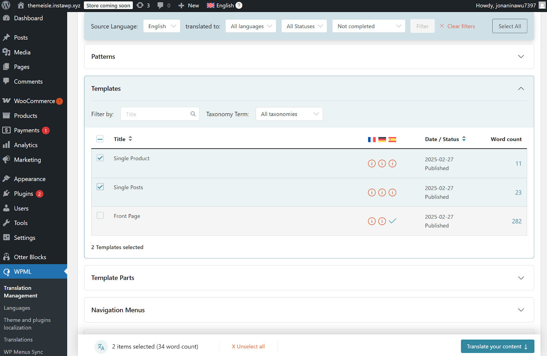Screen dimensions: 547x356
Task: Check the Front Page checkbox
Action: coord(100,215)
